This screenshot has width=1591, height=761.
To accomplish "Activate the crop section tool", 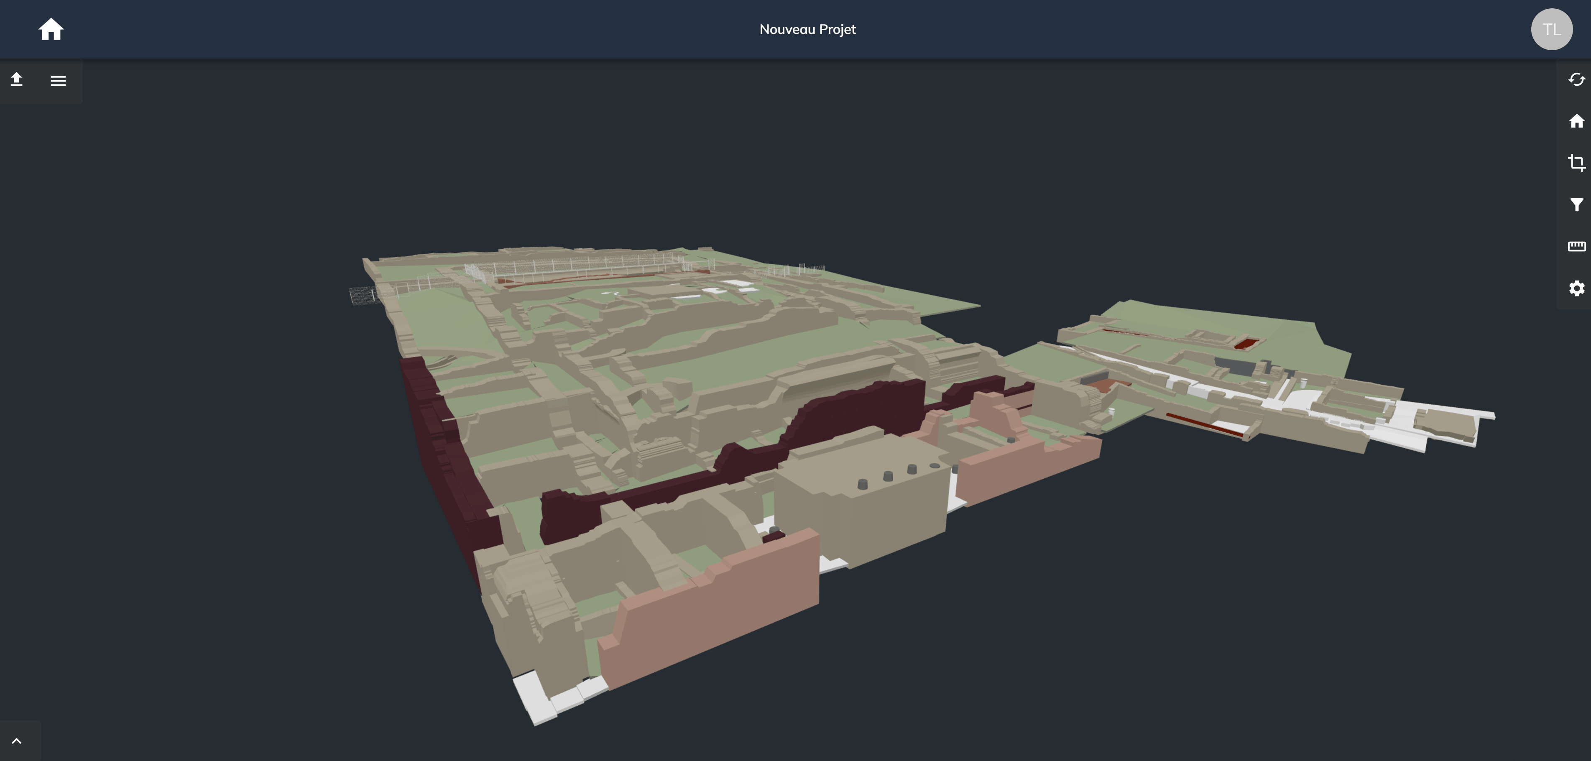I will [x=1576, y=163].
